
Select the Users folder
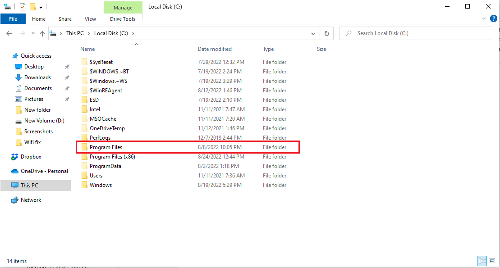tap(96, 176)
